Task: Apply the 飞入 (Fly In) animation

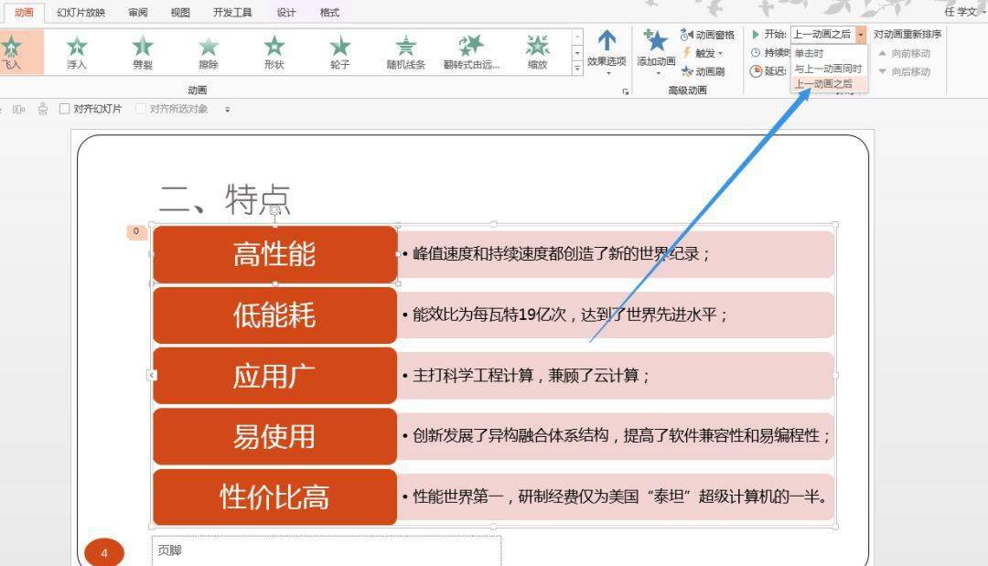Action: click(14, 52)
